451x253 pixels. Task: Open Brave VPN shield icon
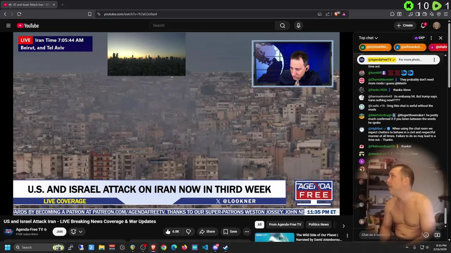tap(439, 14)
